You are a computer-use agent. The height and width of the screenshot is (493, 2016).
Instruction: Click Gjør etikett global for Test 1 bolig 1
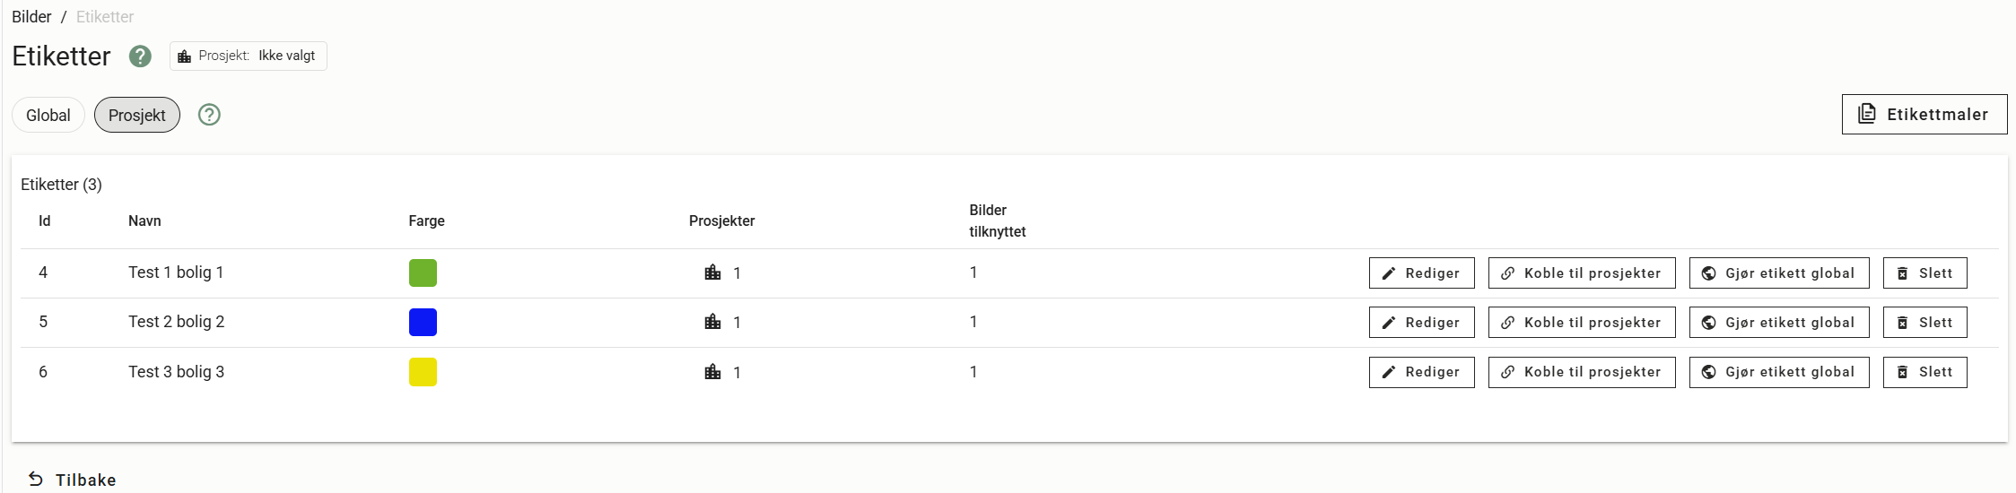point(1778,273)
